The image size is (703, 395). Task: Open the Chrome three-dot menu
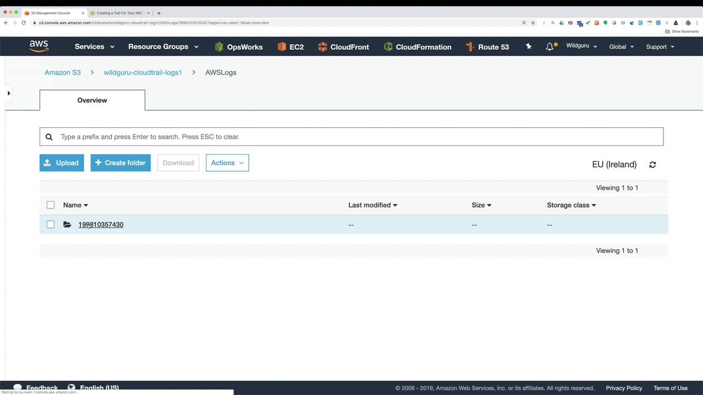698,23
